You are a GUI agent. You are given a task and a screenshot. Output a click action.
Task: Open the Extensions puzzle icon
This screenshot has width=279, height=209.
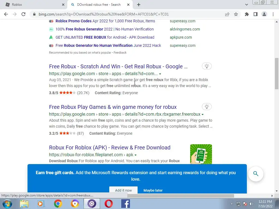(x=247, y=14)
